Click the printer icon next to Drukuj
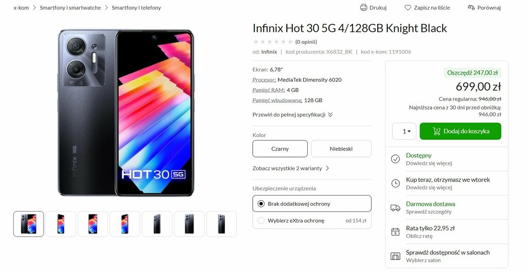Viewport: 527px width, 272px height. [x=363, y=7]
